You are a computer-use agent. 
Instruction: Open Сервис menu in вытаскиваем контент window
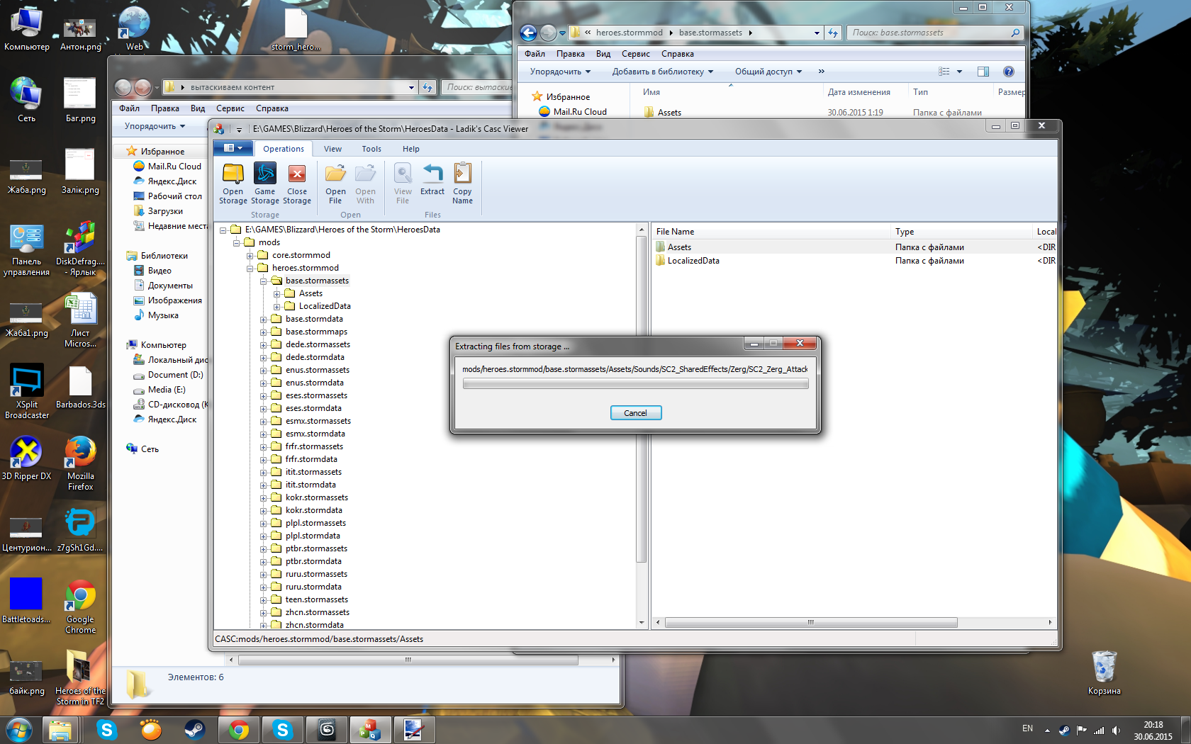tap(230, 108)
